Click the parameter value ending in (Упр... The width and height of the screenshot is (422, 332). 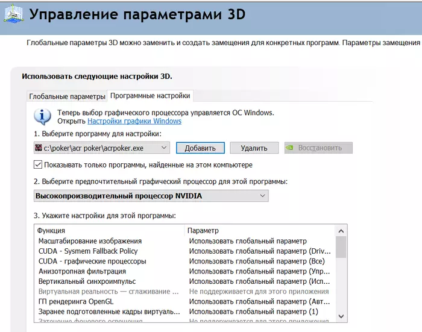(x=259, y=271)
